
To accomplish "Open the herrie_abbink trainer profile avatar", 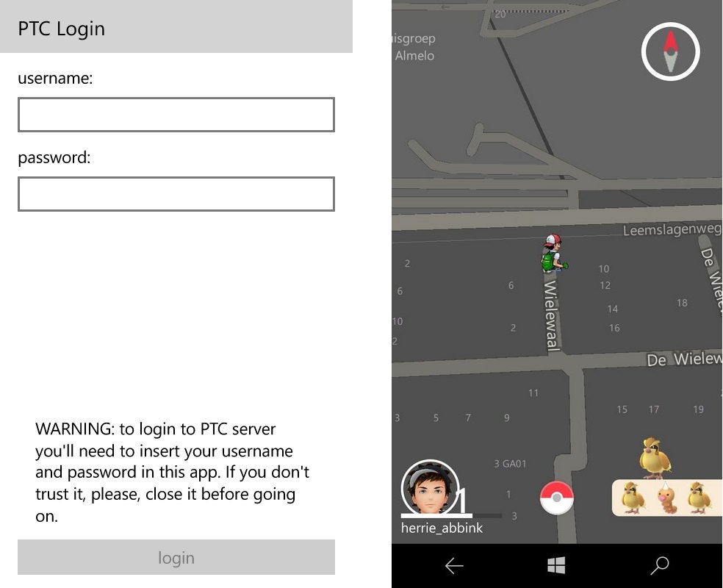I will [431, 487].
